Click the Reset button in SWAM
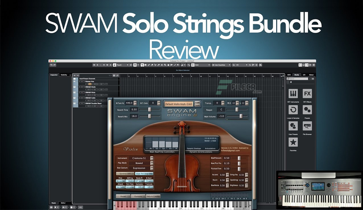This screenshot has width=363, height=210. [123, 197]
